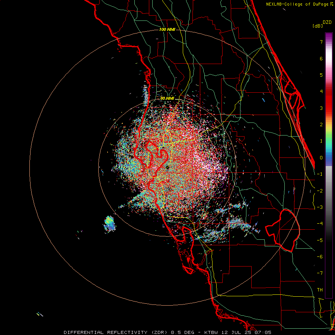Click the [dB] units label

coord(318,26)
